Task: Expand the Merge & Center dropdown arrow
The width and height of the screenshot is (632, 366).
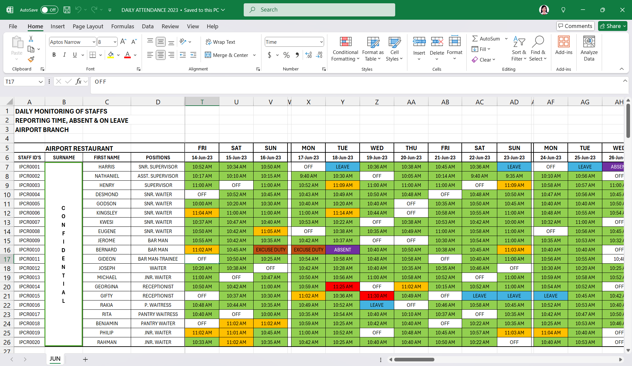Action: click(x=254, y=55)
